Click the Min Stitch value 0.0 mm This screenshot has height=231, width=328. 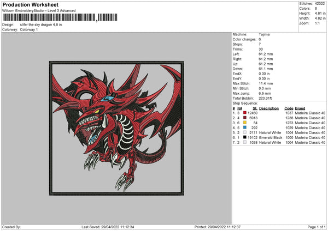click(265, 88)
